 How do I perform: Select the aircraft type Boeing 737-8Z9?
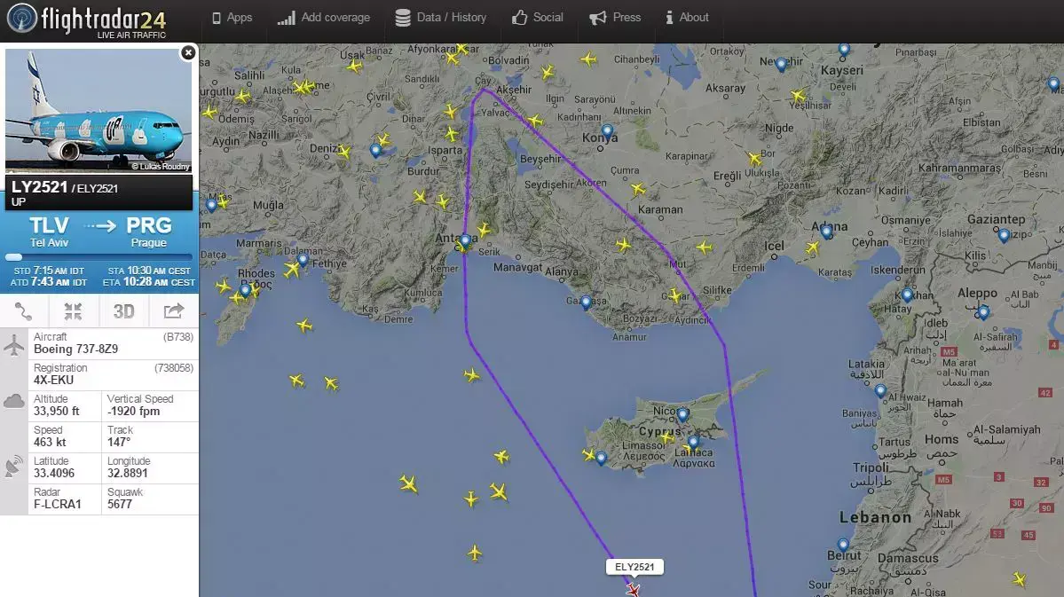(76, 349)
